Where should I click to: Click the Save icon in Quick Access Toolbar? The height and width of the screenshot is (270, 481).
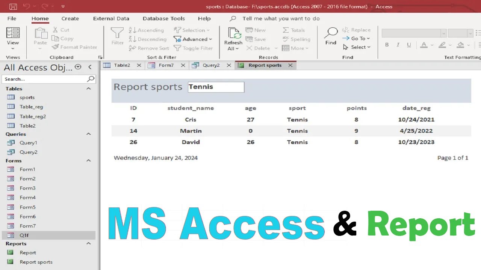(13, 6)
